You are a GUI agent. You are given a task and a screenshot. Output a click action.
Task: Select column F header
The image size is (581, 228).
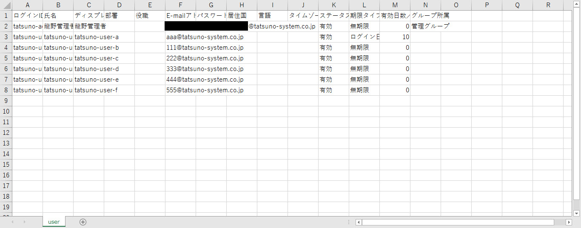pos(180,5)
